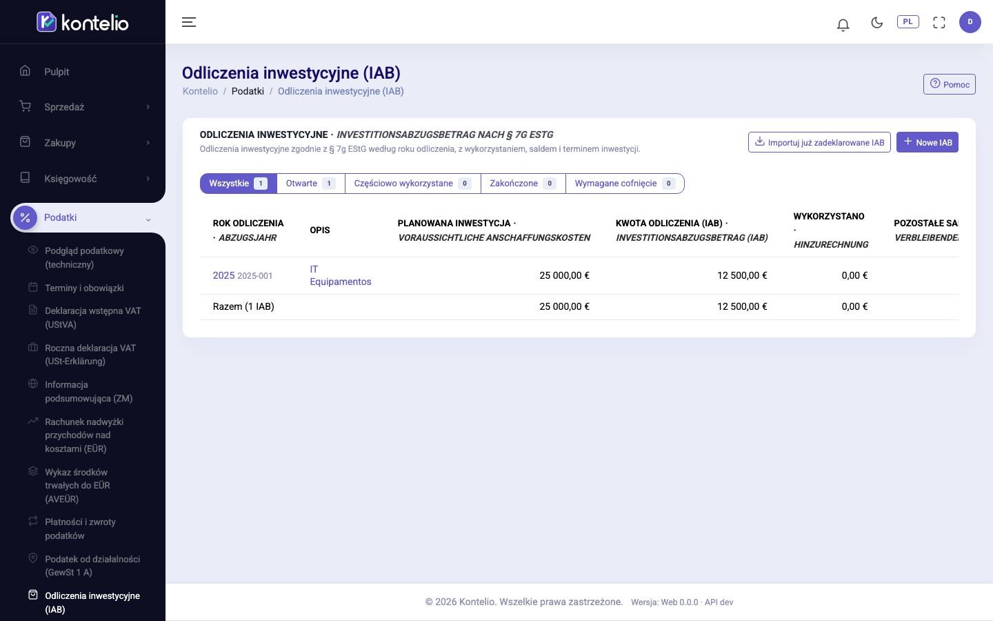The image size is (993, 621).
Task: Click the Sprzedaż cart icon
Action: click(26, 106)
